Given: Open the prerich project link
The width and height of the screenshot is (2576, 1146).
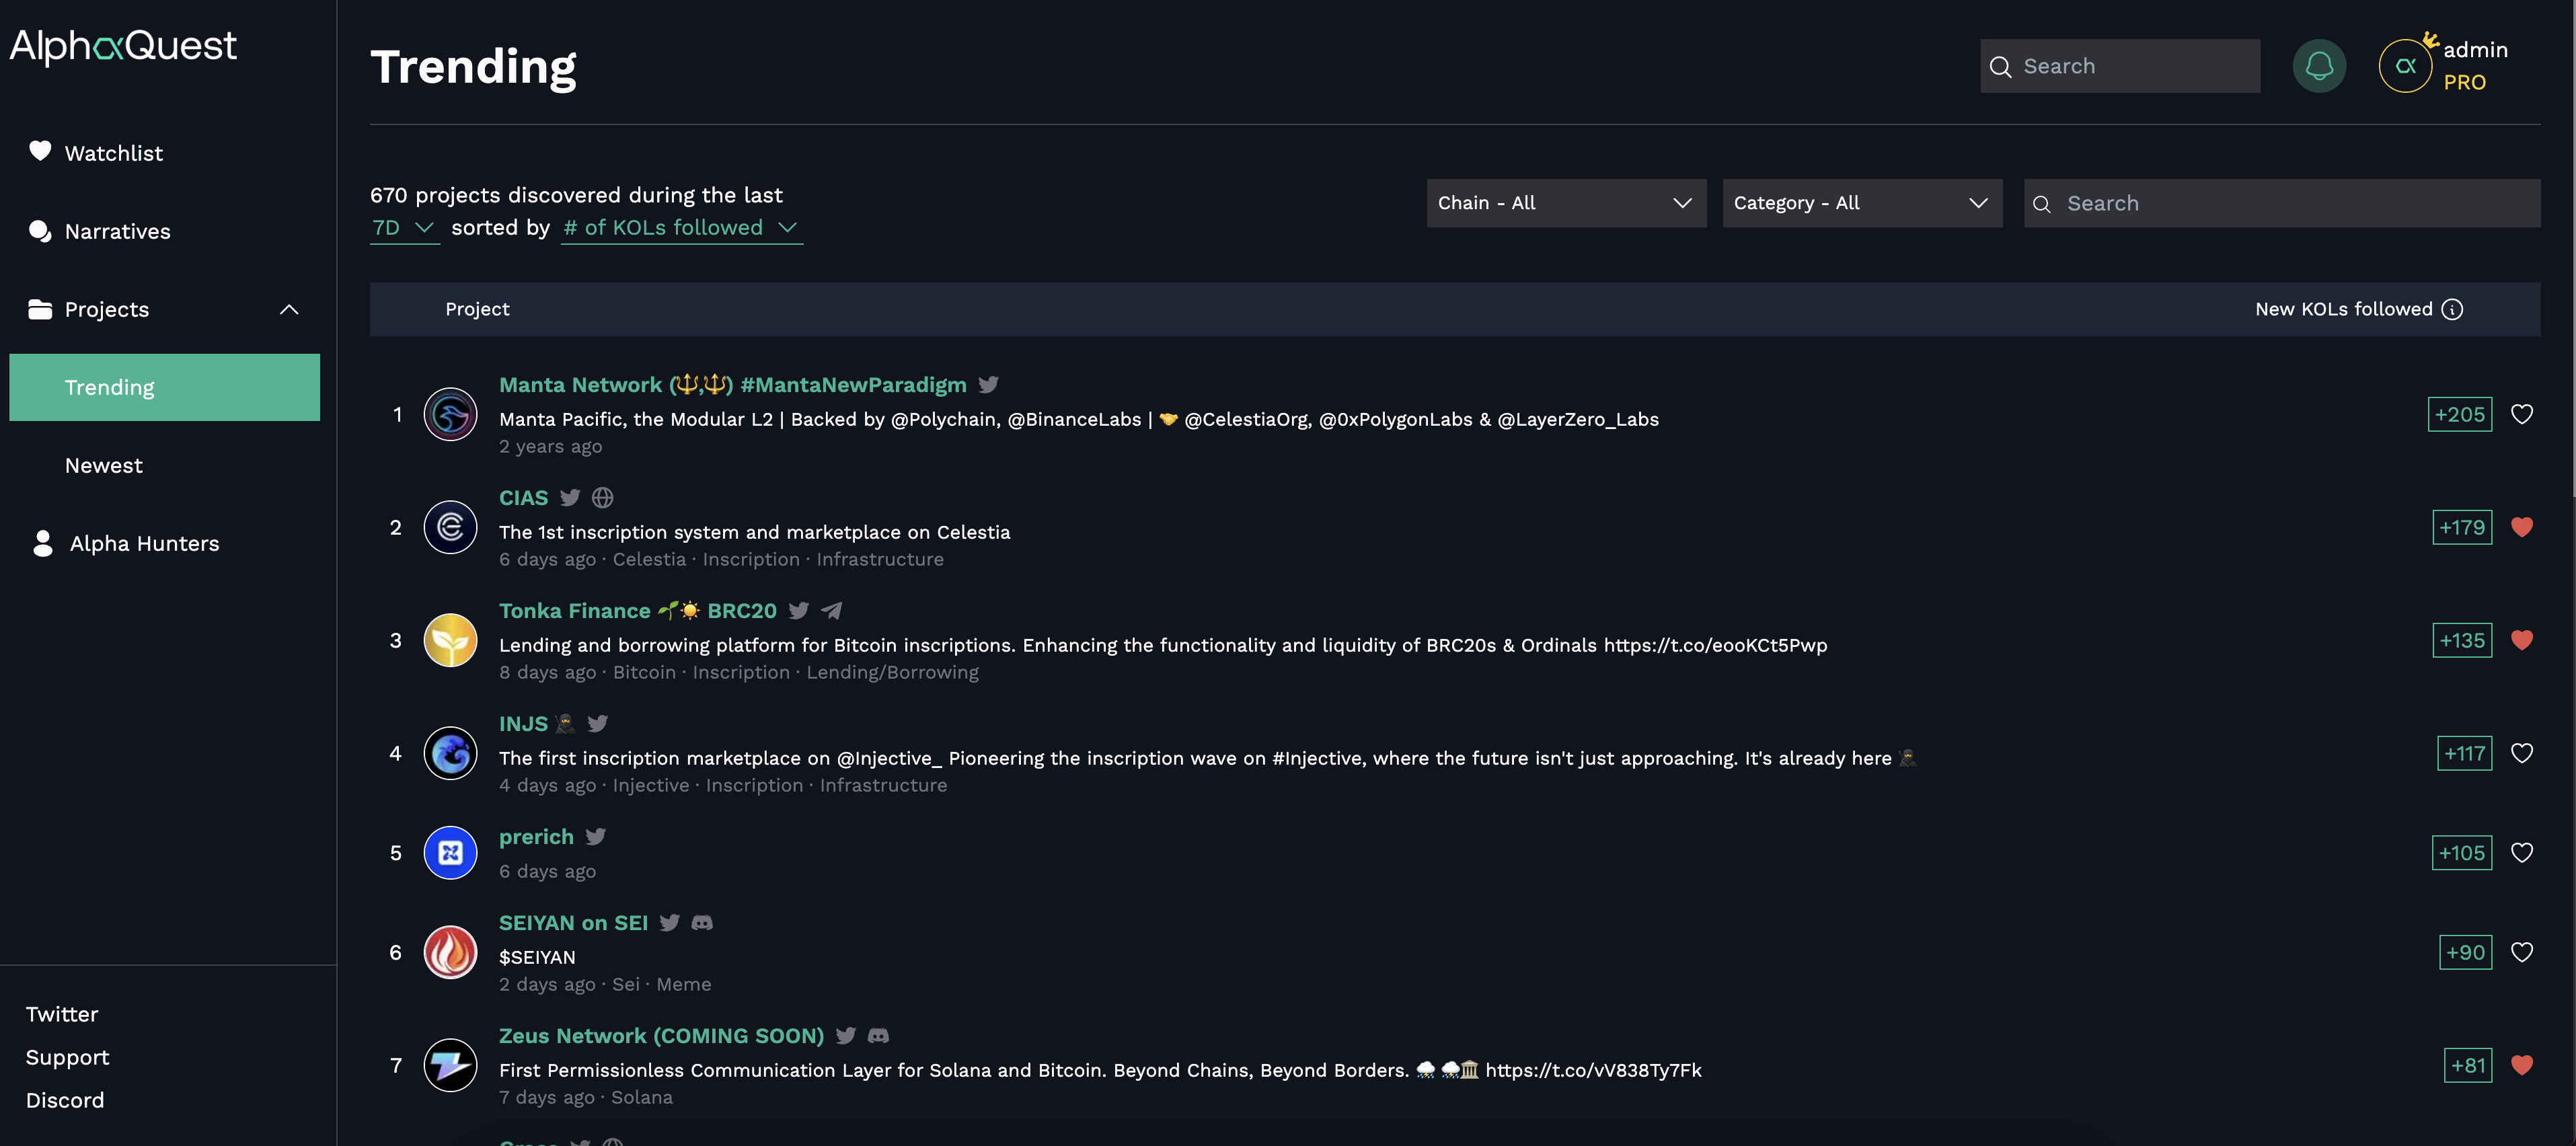Looking at the screenshot, I should (x=536, y=836).
